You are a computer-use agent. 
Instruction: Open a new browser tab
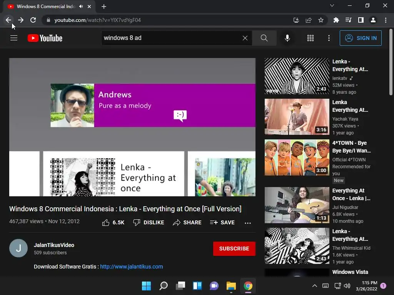[x=104, y=7]
